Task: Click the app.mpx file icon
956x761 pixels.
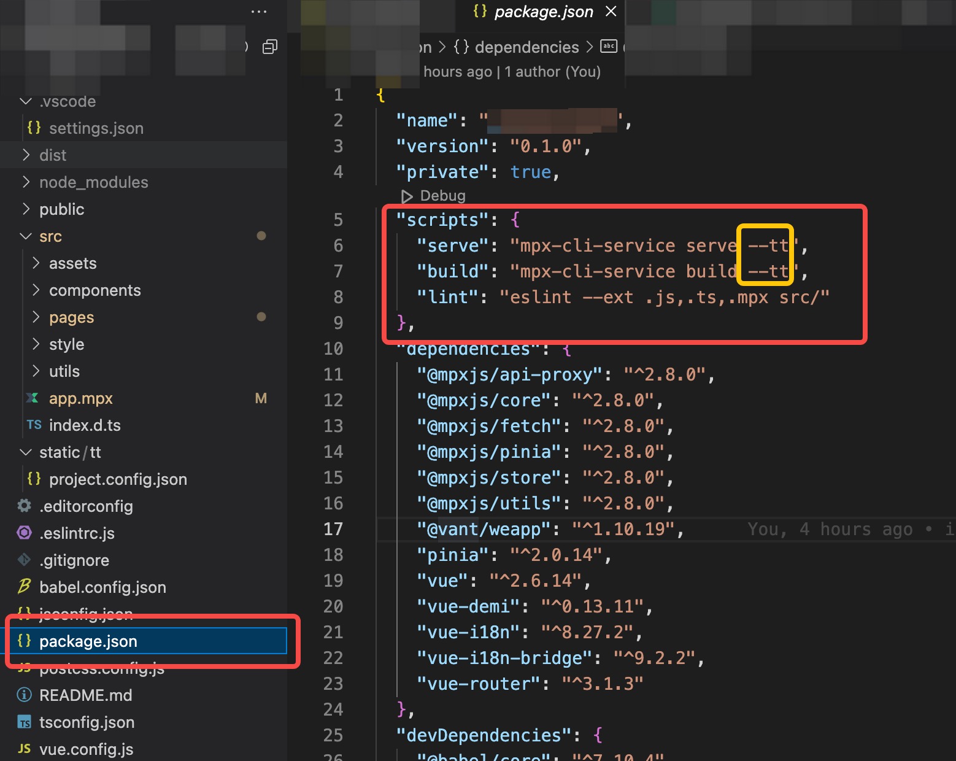Action: (x=33, y=398)
